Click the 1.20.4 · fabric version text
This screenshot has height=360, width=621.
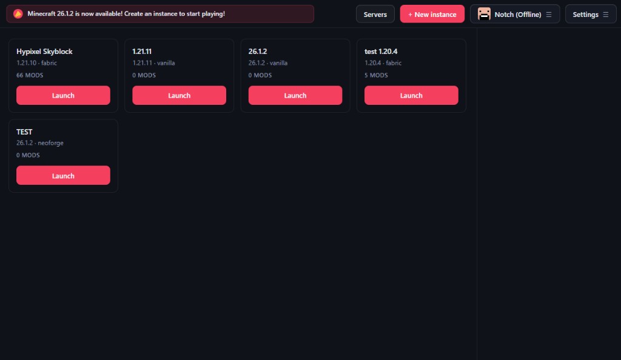point(383,63)
